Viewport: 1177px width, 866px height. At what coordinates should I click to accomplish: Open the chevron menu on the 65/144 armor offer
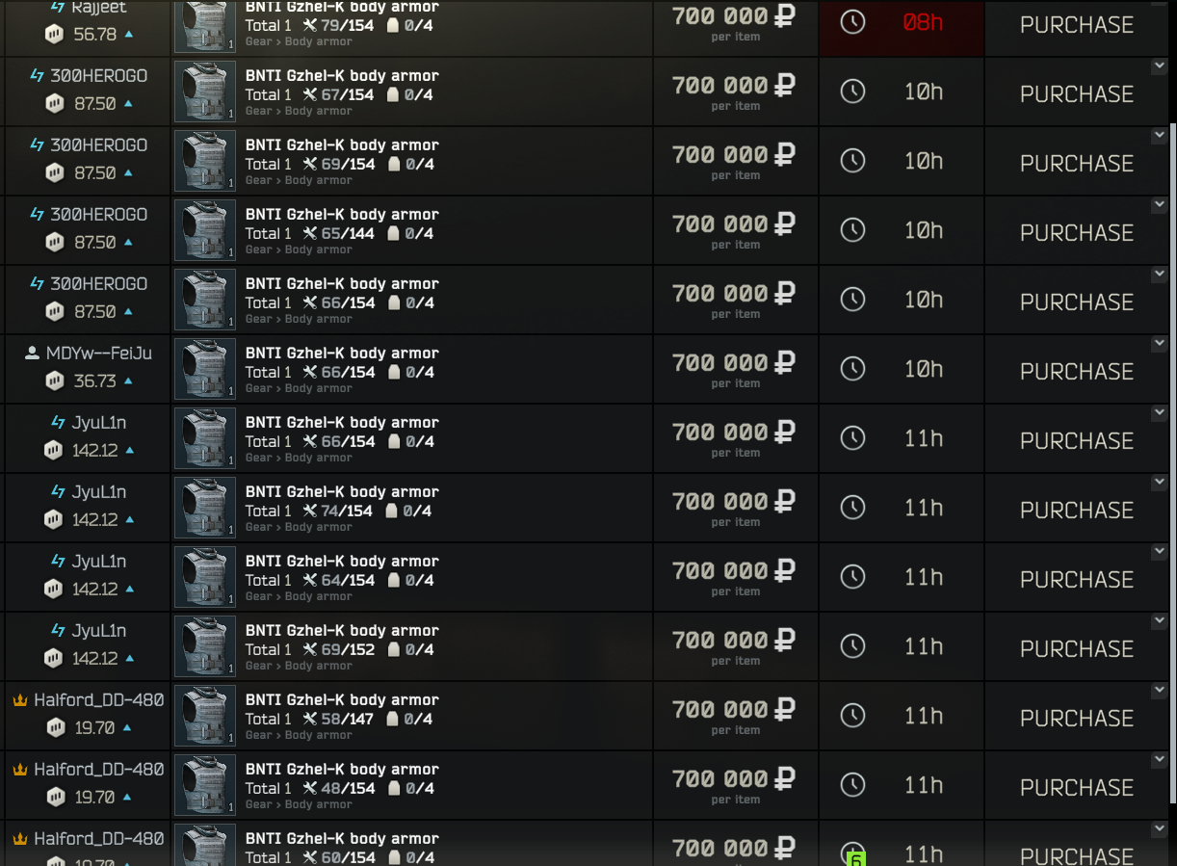[x=1159, y=205]
